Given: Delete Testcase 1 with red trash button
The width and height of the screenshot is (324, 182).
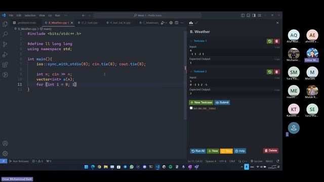Looking at the screenshot, I should click(x=276, y=41).
